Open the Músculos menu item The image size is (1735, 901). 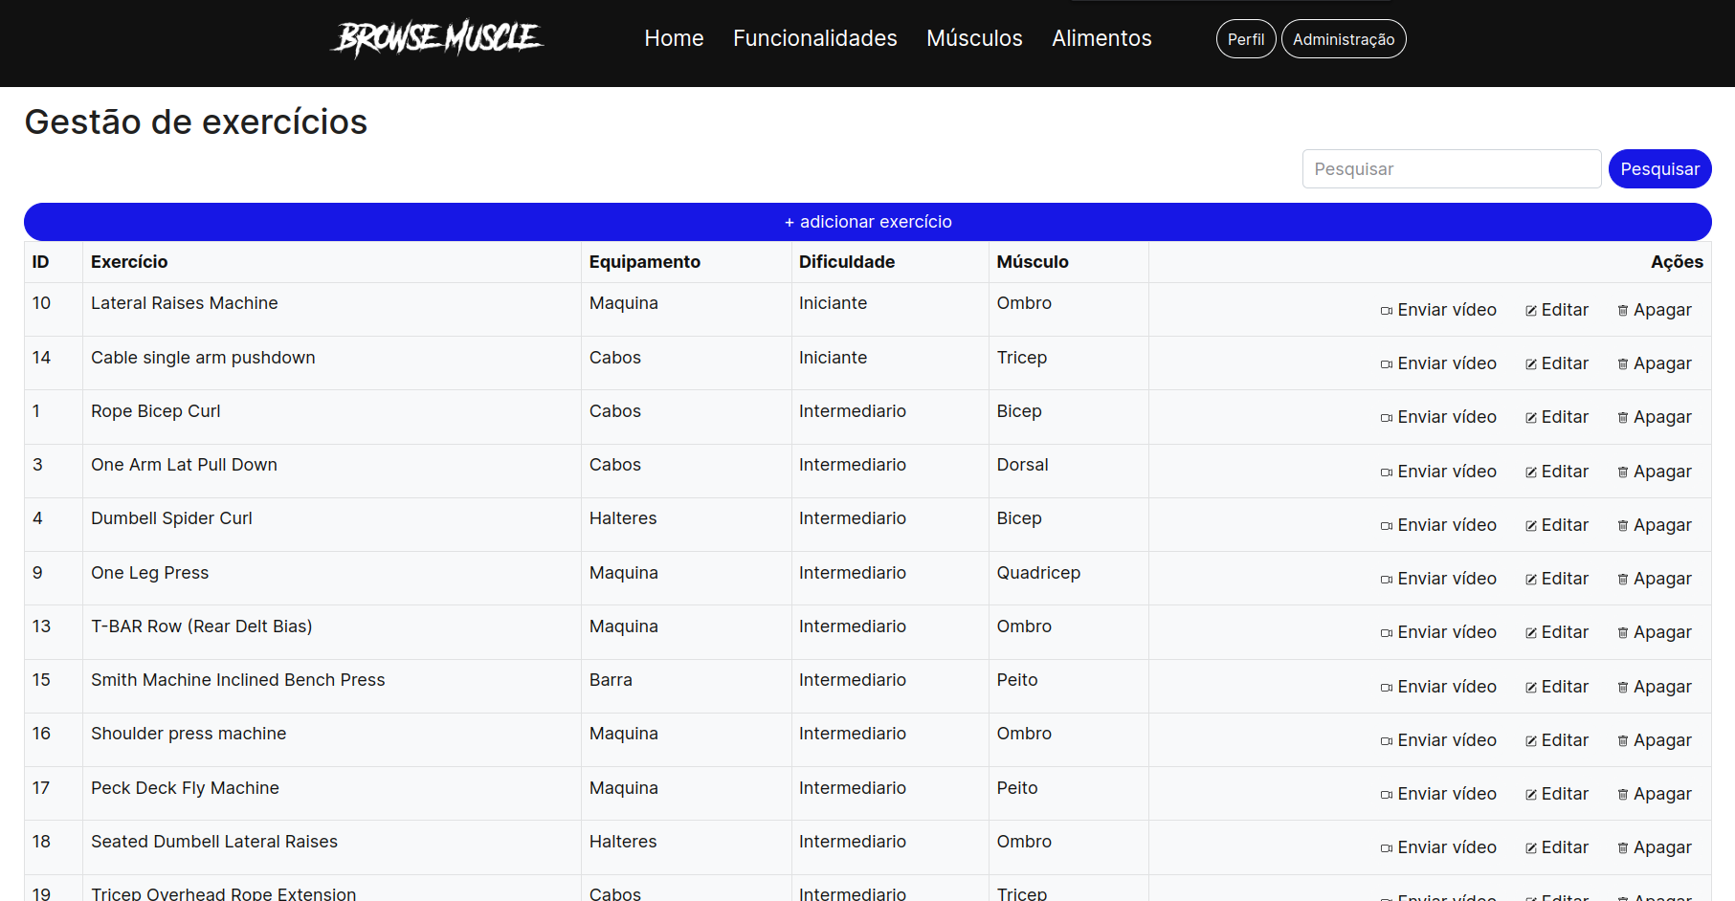click(x=974, y=38)
